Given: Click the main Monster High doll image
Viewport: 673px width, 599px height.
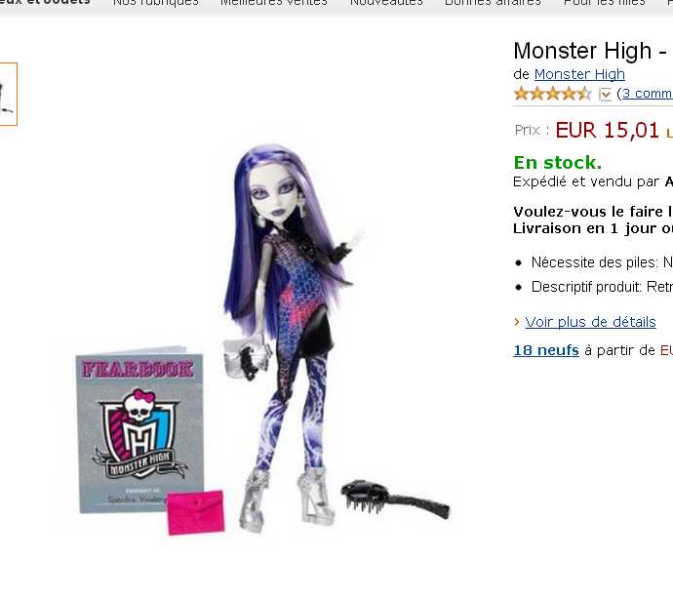Looking at the screenshot, I should [x=290, y=339].
